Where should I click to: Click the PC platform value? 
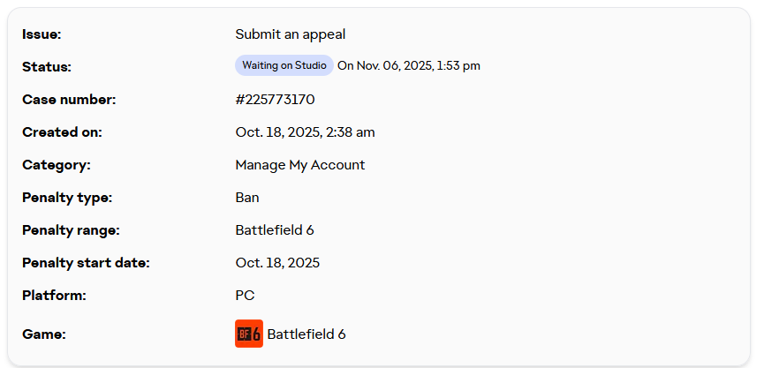coord(245,296)
